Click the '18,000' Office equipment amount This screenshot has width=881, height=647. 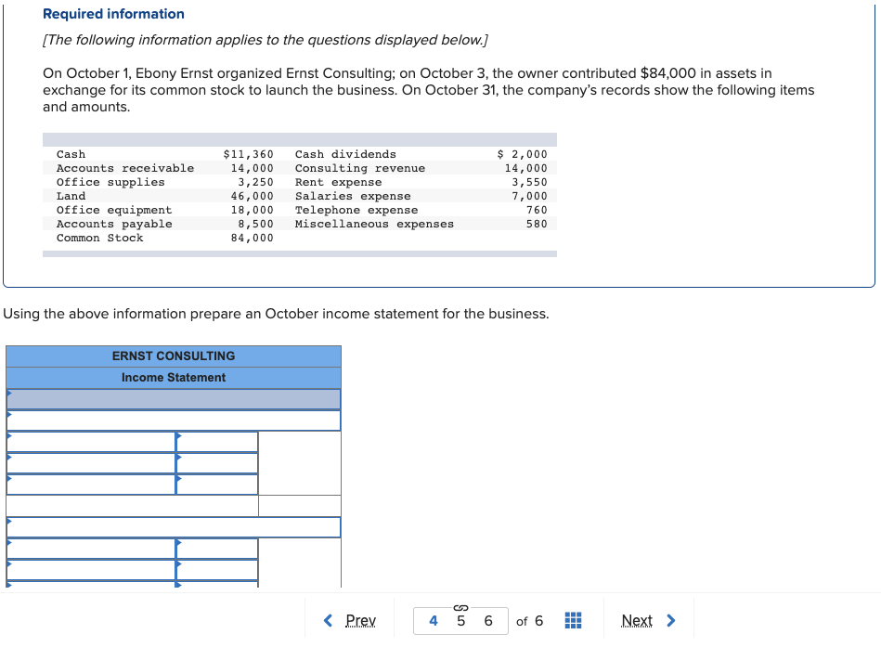[x=252, y=210]
